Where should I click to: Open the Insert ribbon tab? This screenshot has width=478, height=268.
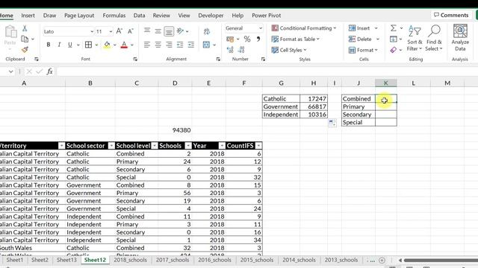[x=28, y=15]
